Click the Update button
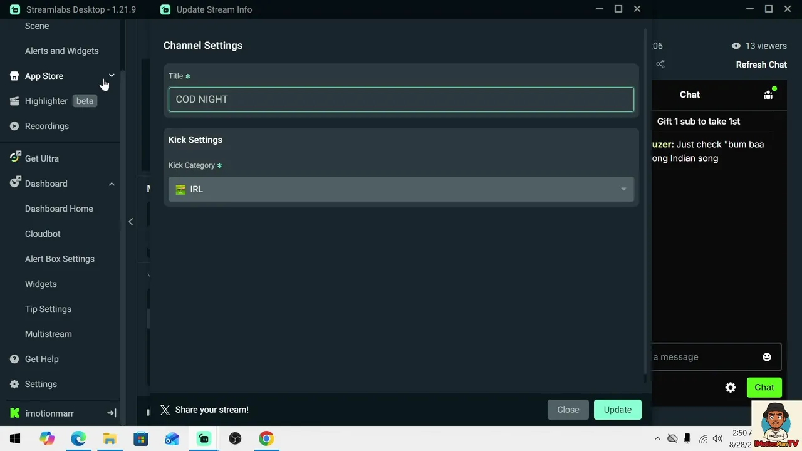 [x=618, y=410]
